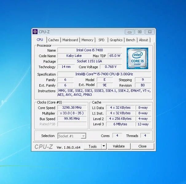The image size is (186, 184).
Task: Click the Multiplier value 'x 33.0 ( 8 - 35 )'
Action: 72,113
